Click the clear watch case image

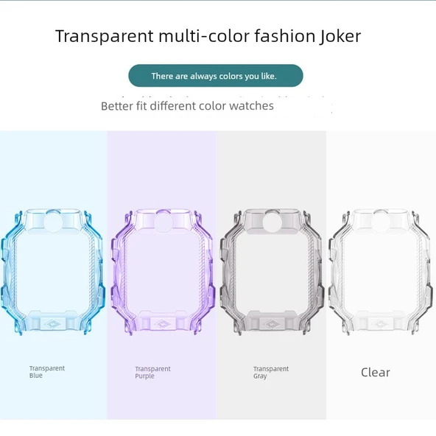click(x=380, y=272)
